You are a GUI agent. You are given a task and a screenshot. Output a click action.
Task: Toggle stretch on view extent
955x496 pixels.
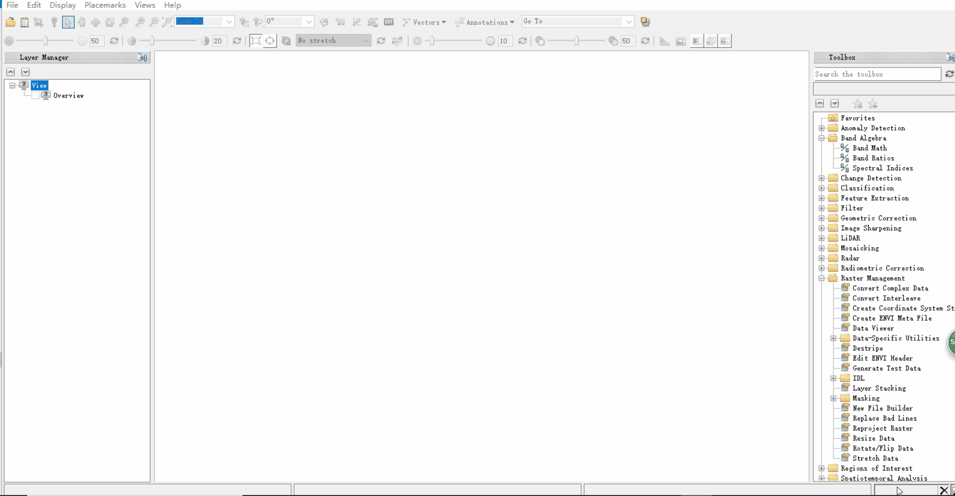(x=270, y=41)
